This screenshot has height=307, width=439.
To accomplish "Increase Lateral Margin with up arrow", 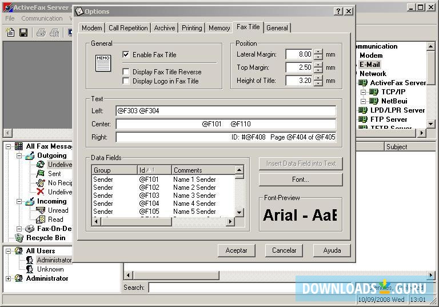I will click(318, 51).
